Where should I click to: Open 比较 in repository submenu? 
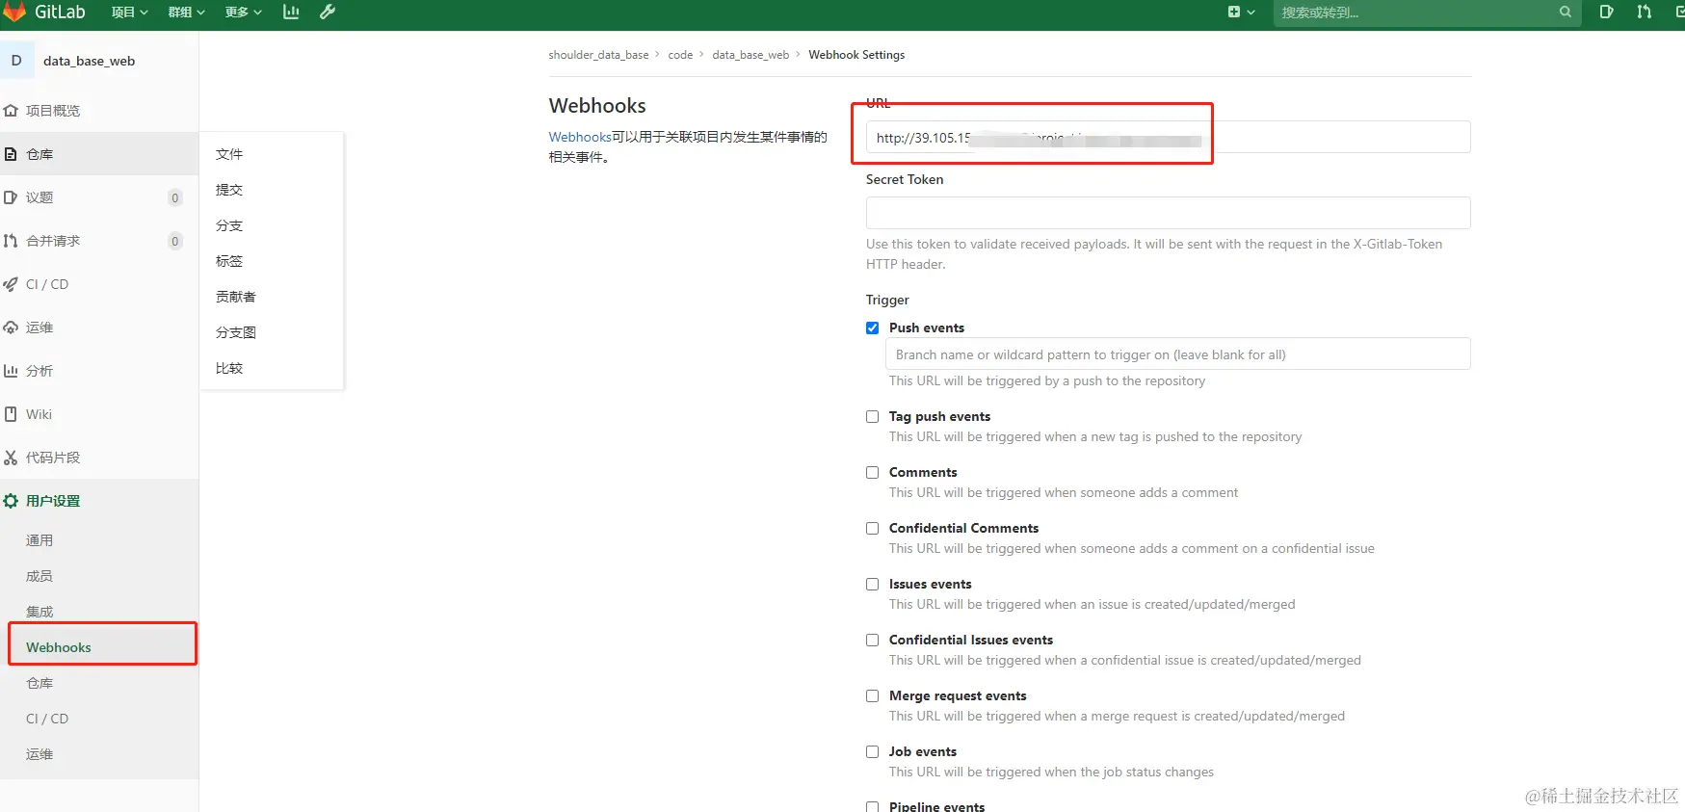click(x=229, y=368)
